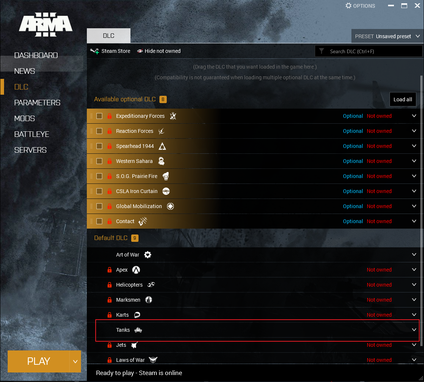
Task: Click the Expeditionary Forces DLC icon
Action: (x=173, y=116)
